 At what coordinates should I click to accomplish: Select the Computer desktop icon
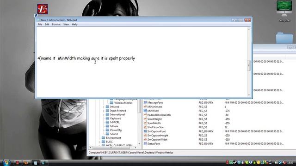click(x=284, y=11)
